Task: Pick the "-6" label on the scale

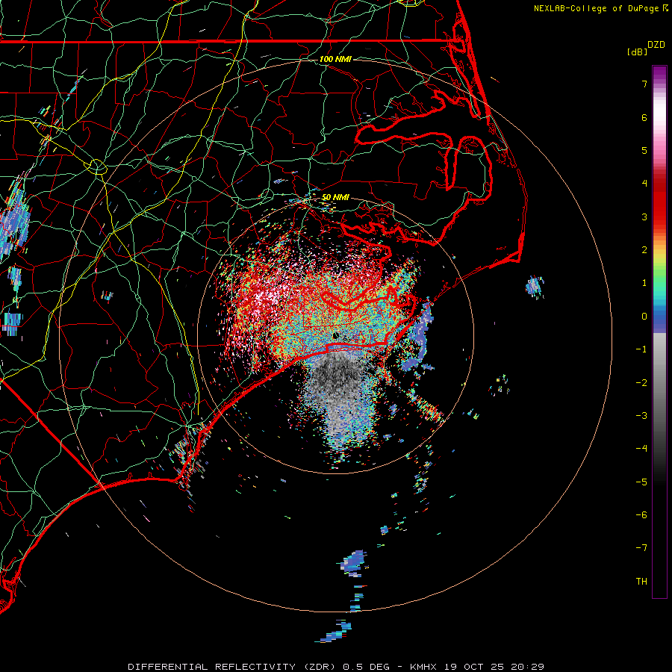Action: pyautogui.click(x=641, y=514)
